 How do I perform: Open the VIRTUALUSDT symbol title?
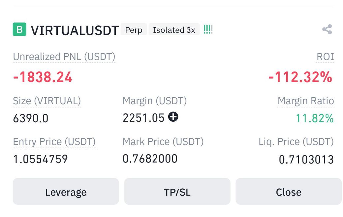click(x=75, y=30)
